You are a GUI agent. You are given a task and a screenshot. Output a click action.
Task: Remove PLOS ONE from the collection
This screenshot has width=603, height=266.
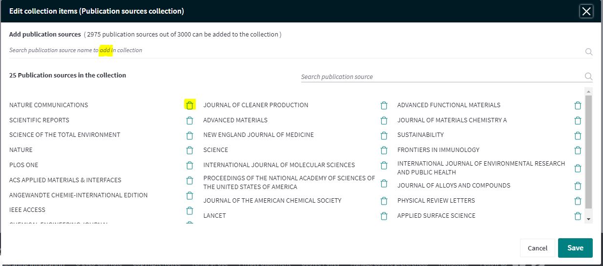click(x=190, y=166)
